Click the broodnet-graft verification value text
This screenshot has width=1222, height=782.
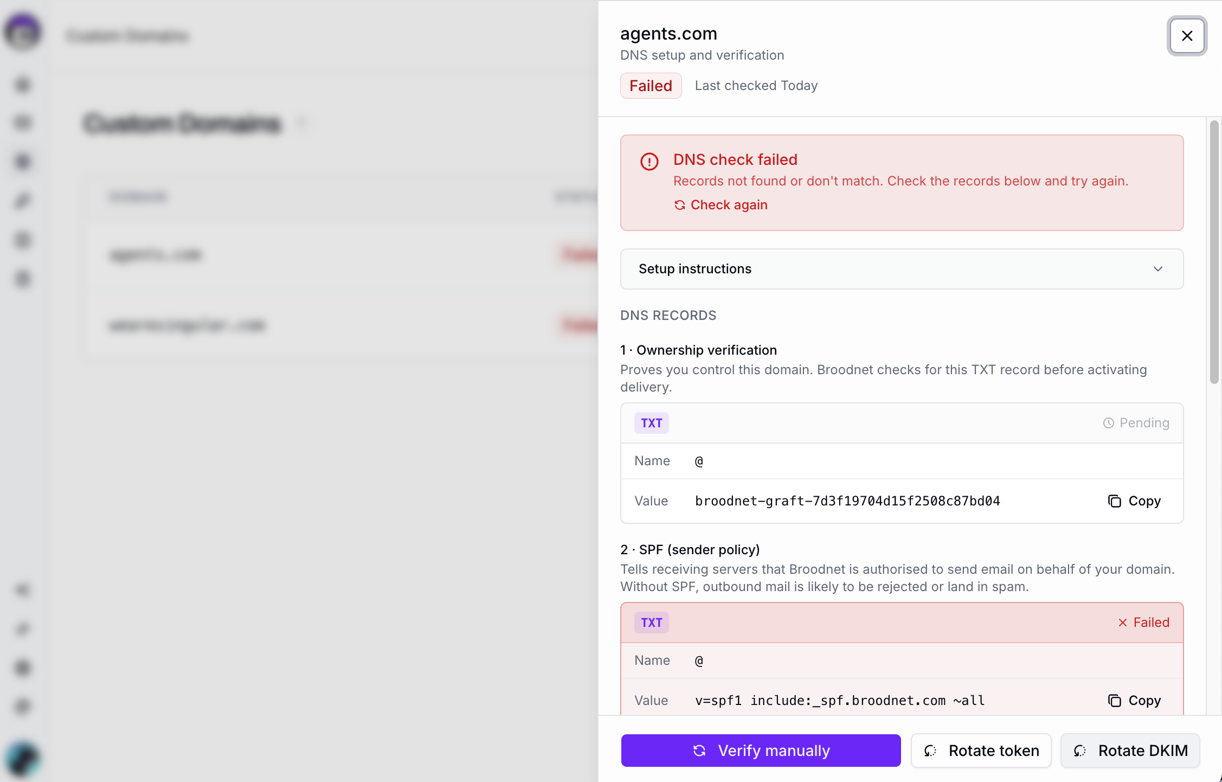[847, 501]
